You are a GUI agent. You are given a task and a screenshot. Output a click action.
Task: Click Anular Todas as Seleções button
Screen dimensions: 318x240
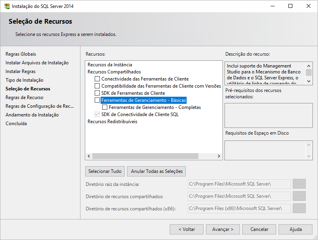(x=156, y=171)
